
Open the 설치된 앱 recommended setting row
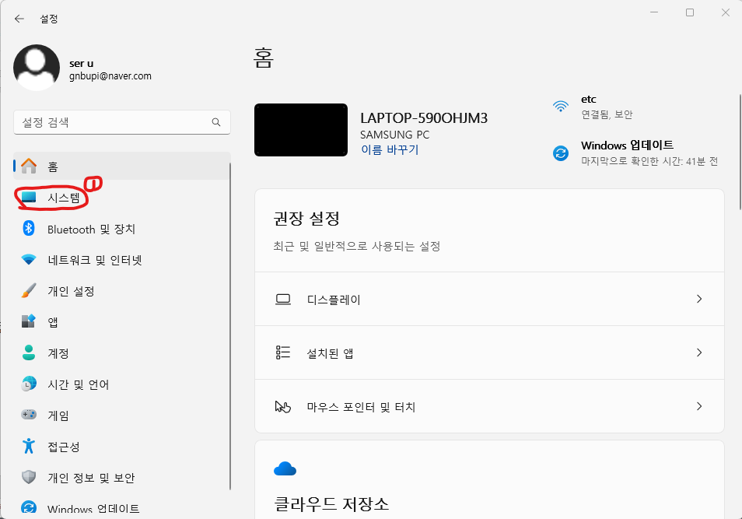click(x=489, y=352)
